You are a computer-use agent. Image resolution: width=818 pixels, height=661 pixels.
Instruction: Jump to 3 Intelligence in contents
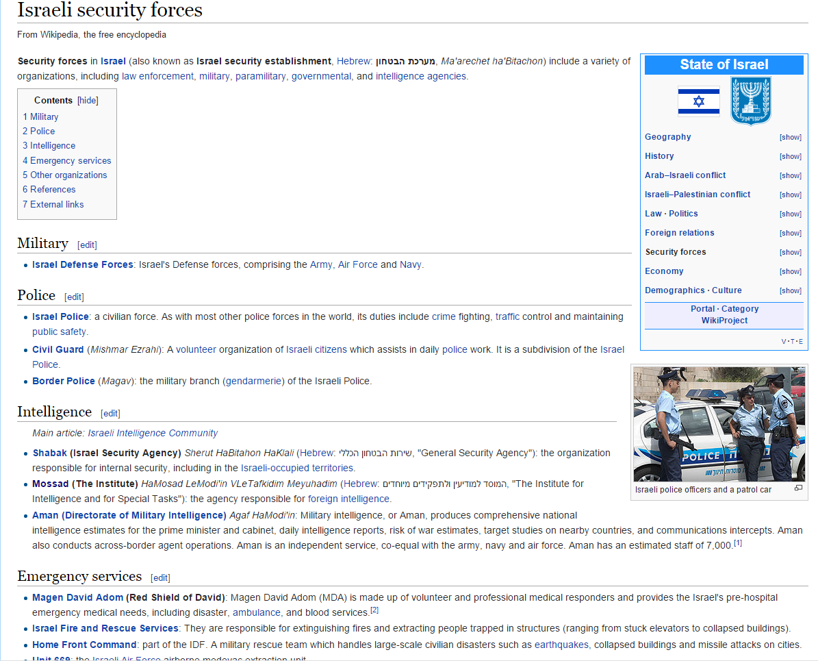pos(49,146)
